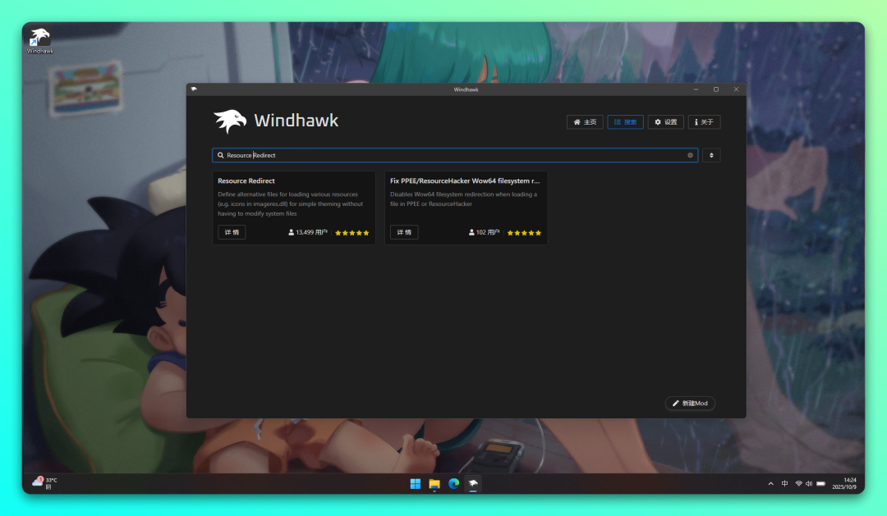Viewport: 887px width, 516px height.
Task: Click the Windows Start button on taskbar
Action: [x=416, y=483]
